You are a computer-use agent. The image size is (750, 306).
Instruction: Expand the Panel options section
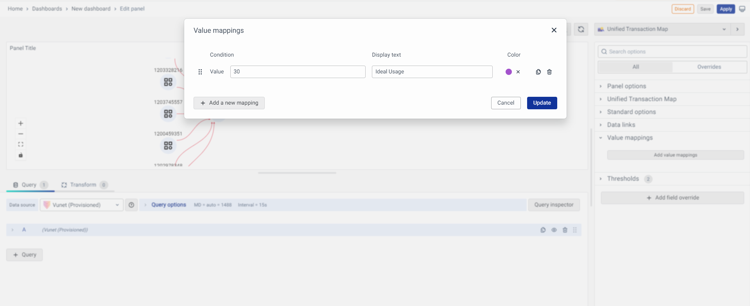pos(626,86)
